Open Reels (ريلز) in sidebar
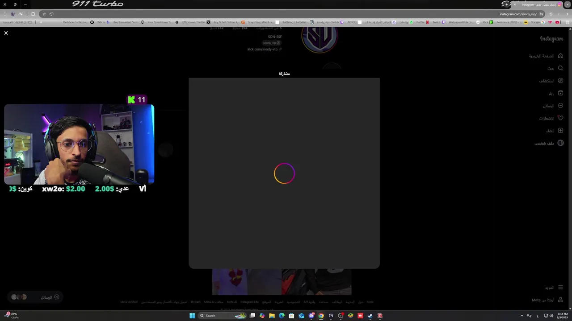Viewport: 572px width, 321px height. pos(556,93)
